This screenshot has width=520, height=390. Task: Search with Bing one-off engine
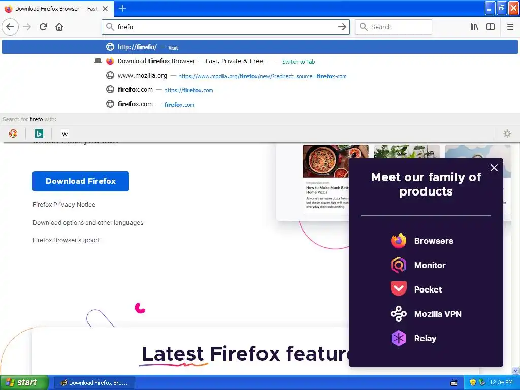click(39, 134)
